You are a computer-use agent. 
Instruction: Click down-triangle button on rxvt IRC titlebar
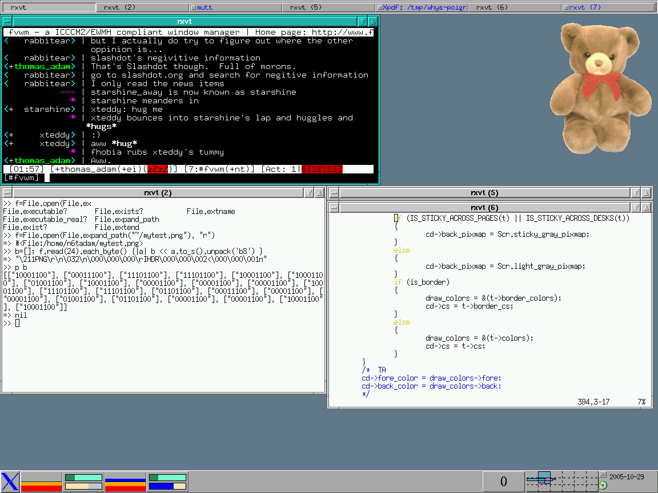pyautogui.click(x=363, y=21)
